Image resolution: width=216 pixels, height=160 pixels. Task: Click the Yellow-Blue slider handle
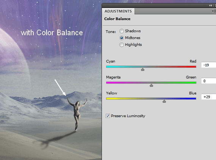point(164,101)
